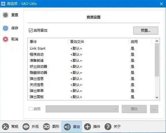Switch to 外观 tab label
This screenshot has width=166, height=133.
coord(35,127)
